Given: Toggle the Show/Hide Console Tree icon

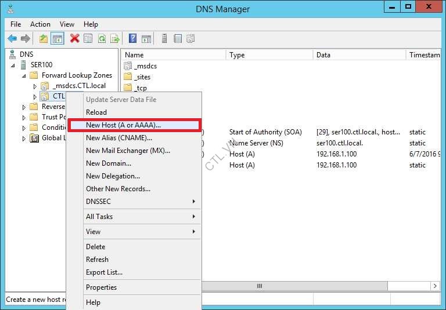Looking at the screenshot, I should tap(57, 39).
